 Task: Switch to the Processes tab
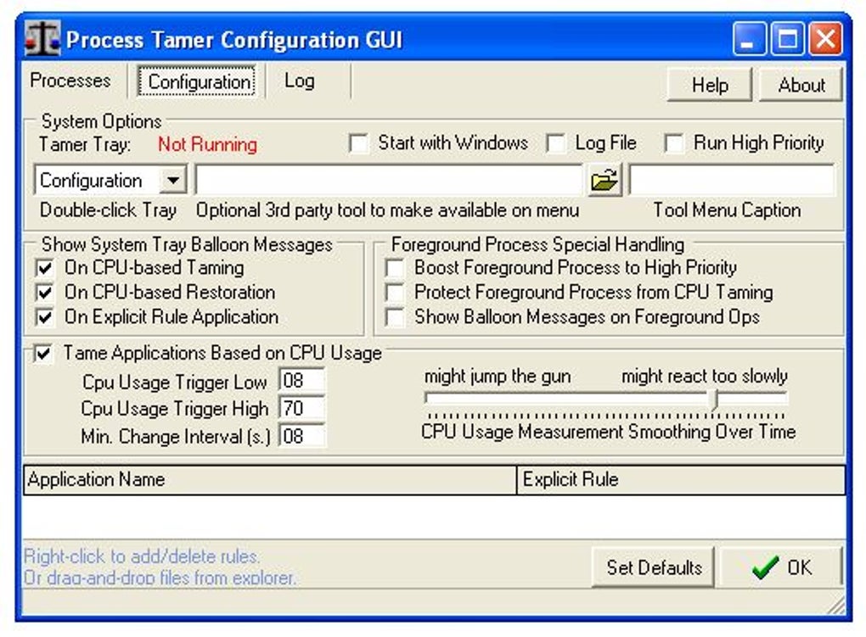[x=70, y=81]
